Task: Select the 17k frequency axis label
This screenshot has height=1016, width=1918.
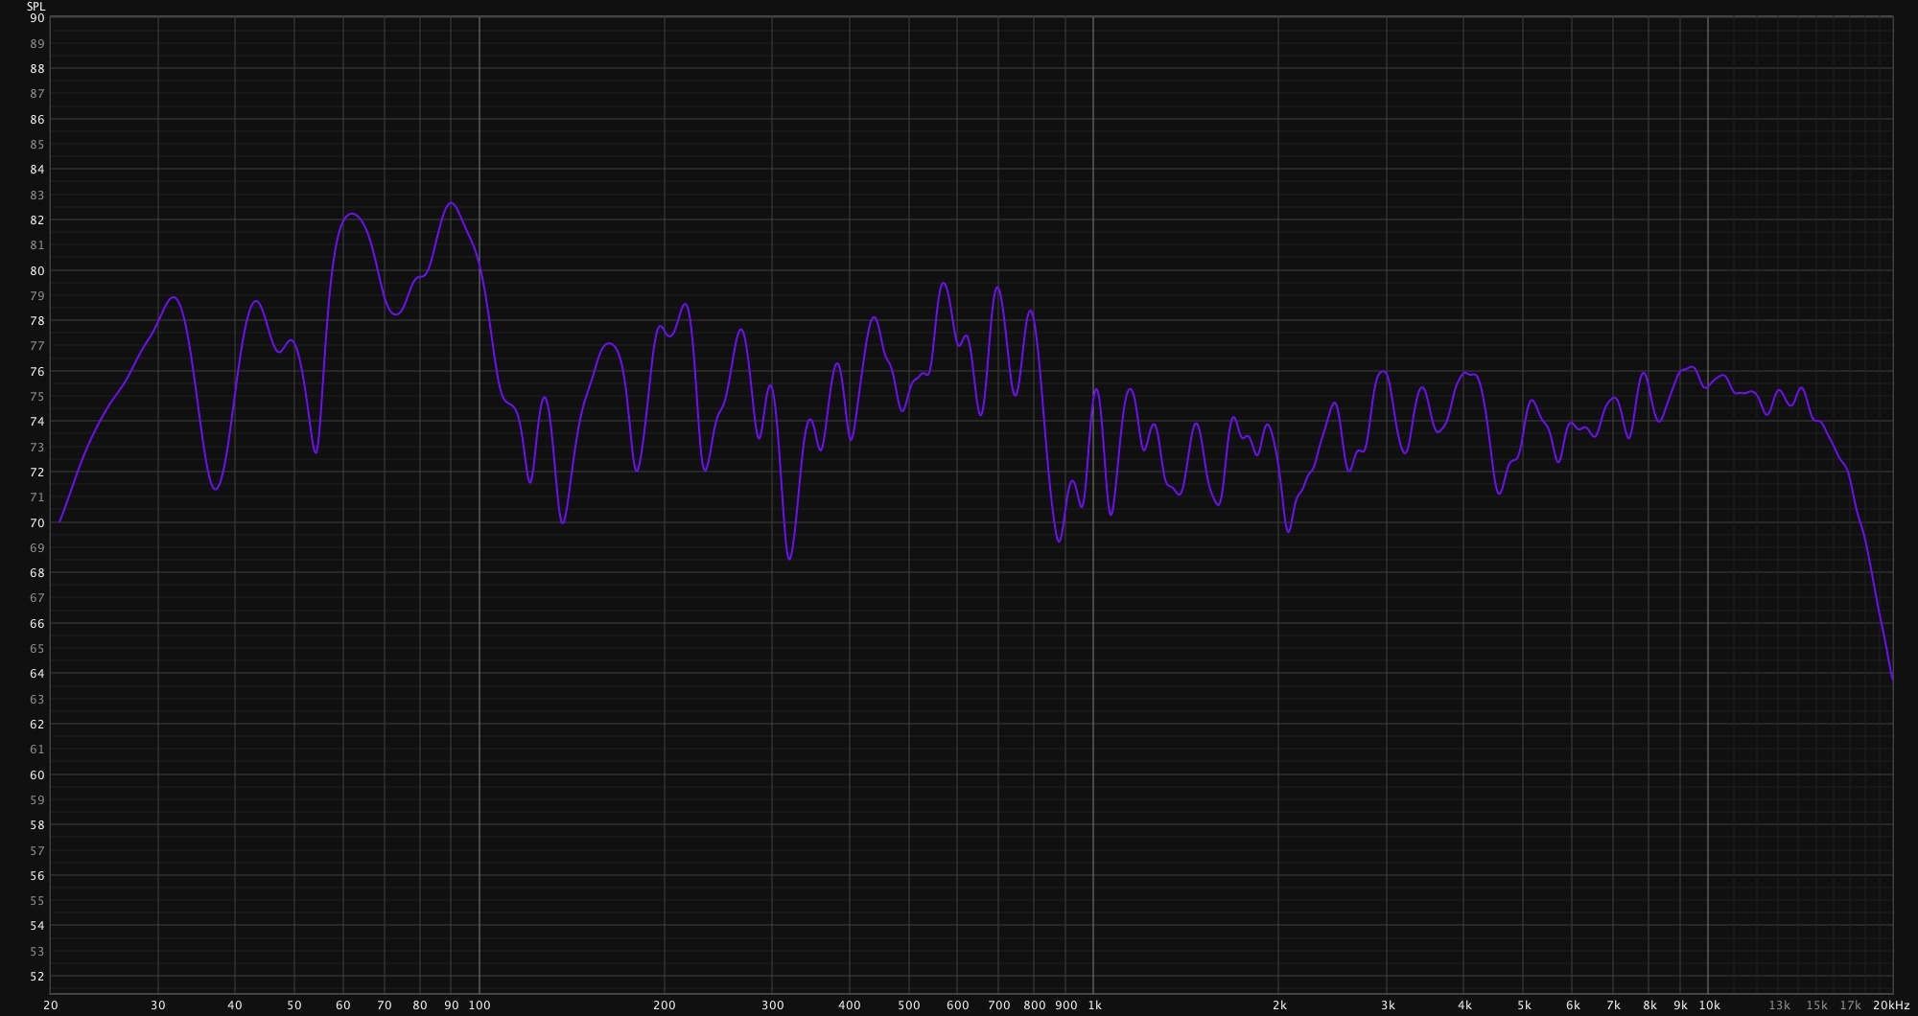Action: point(1850,1005)
